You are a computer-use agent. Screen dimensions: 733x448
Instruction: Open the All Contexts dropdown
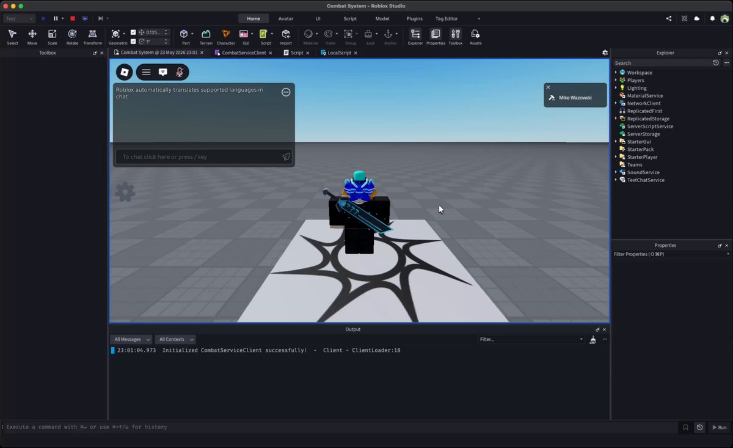[175, 339]
